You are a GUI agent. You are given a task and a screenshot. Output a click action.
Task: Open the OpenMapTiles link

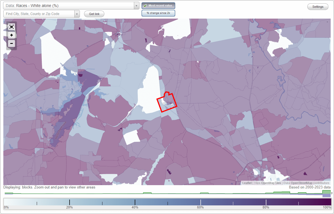coord(271,183)
